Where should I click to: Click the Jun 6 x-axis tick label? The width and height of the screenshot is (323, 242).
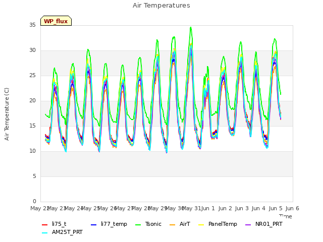point(292,208)
